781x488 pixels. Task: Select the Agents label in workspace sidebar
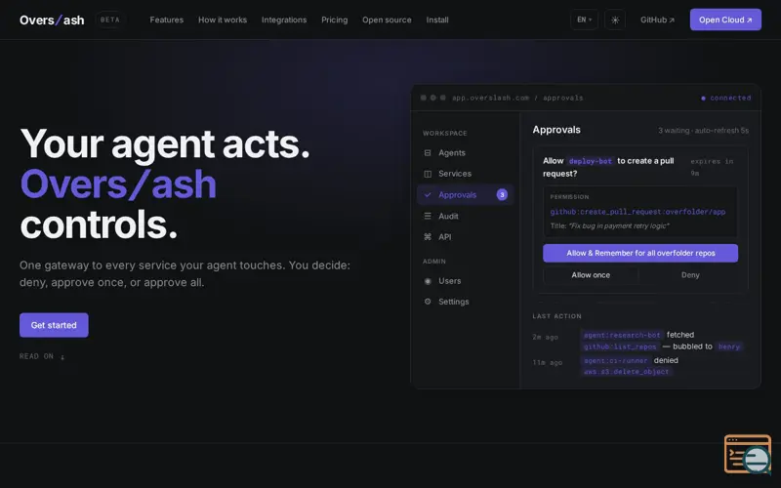coord(452,153)
